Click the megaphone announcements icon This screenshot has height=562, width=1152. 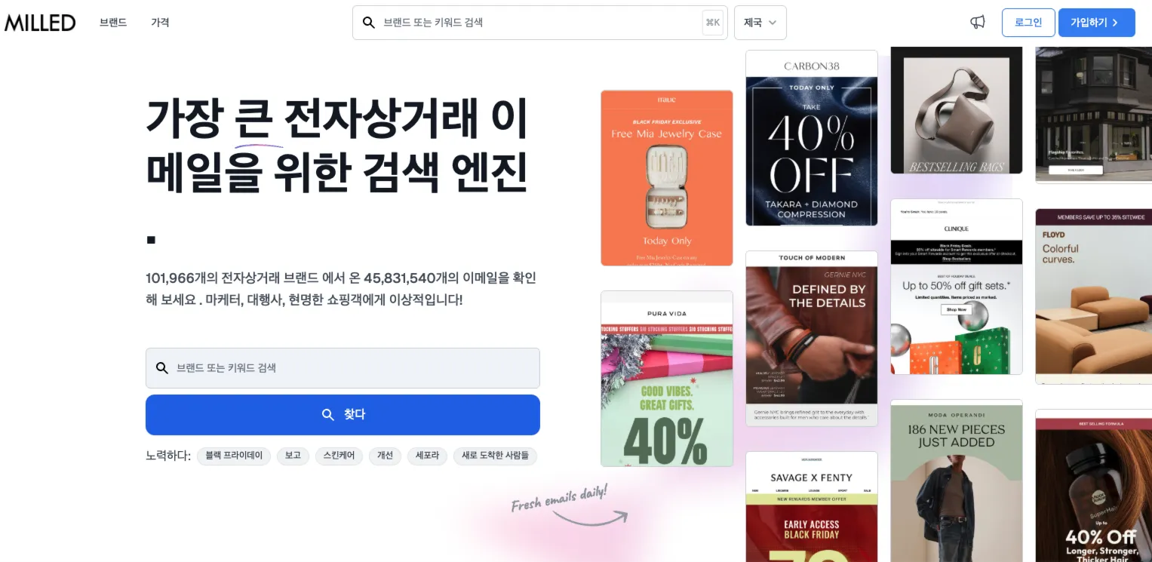pyautogui.click(x=978, y=23)
